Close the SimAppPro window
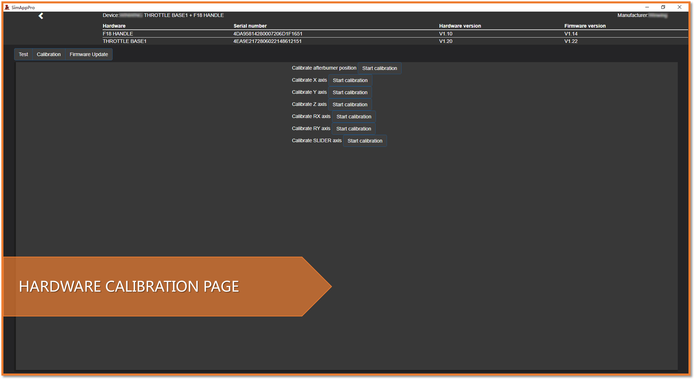 point(679,7)
